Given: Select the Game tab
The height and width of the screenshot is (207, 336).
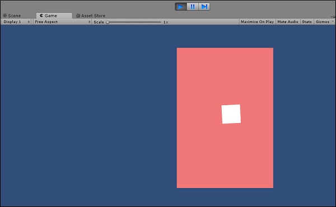Looking at the screenshot, I should [54, 16].
